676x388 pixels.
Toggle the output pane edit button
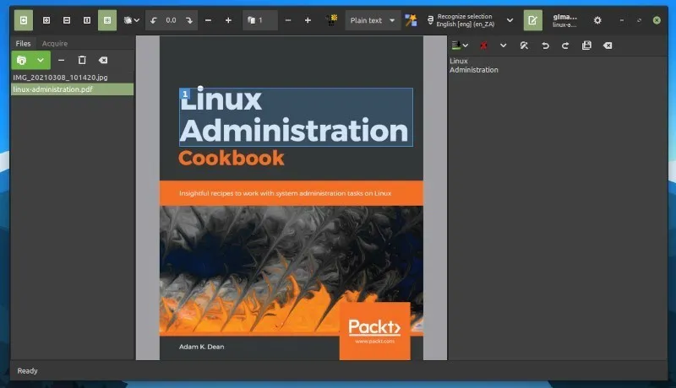[532, 19]
